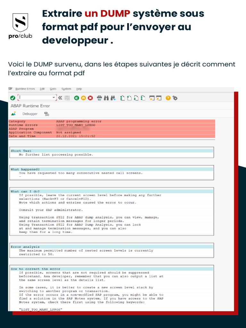The width and height of the screenshot is (246, 328).
Task: Open Help with the question mark icon
Action: click(168, 98)
